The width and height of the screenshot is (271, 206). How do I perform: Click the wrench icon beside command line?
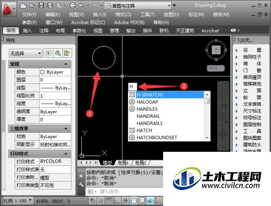coord(81,184)
